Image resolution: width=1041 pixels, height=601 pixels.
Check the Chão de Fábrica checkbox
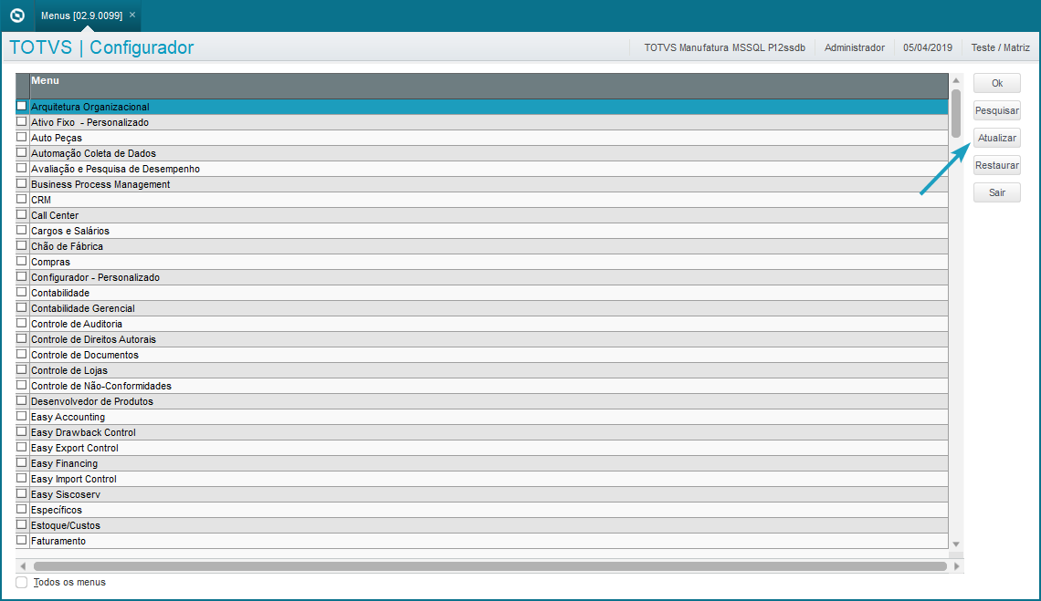pyautogui.click(x=22, y=245)
